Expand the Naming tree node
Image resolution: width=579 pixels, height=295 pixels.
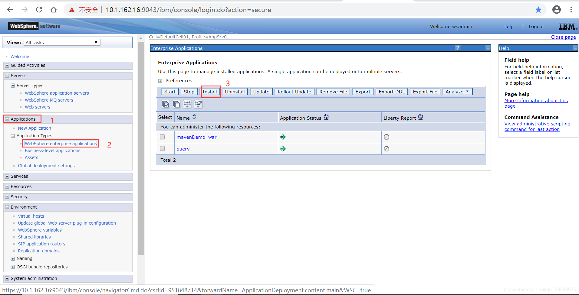(x=13, y=259)
